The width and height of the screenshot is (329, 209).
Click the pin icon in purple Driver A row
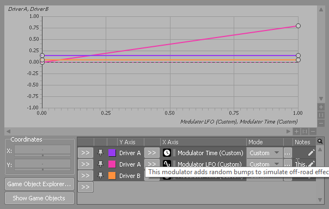[x=101, y=153]
